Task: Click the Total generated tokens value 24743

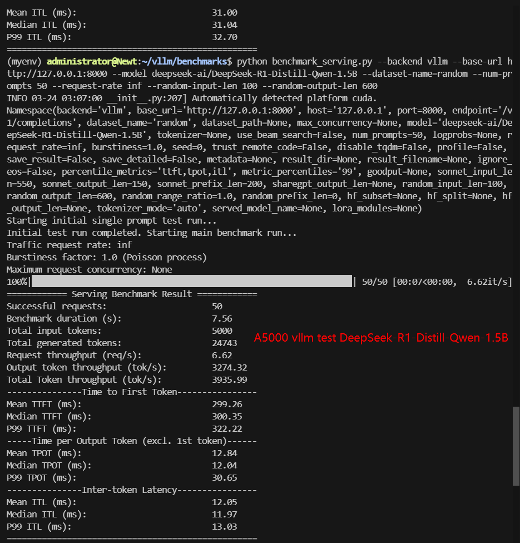Action: (224, 343)
